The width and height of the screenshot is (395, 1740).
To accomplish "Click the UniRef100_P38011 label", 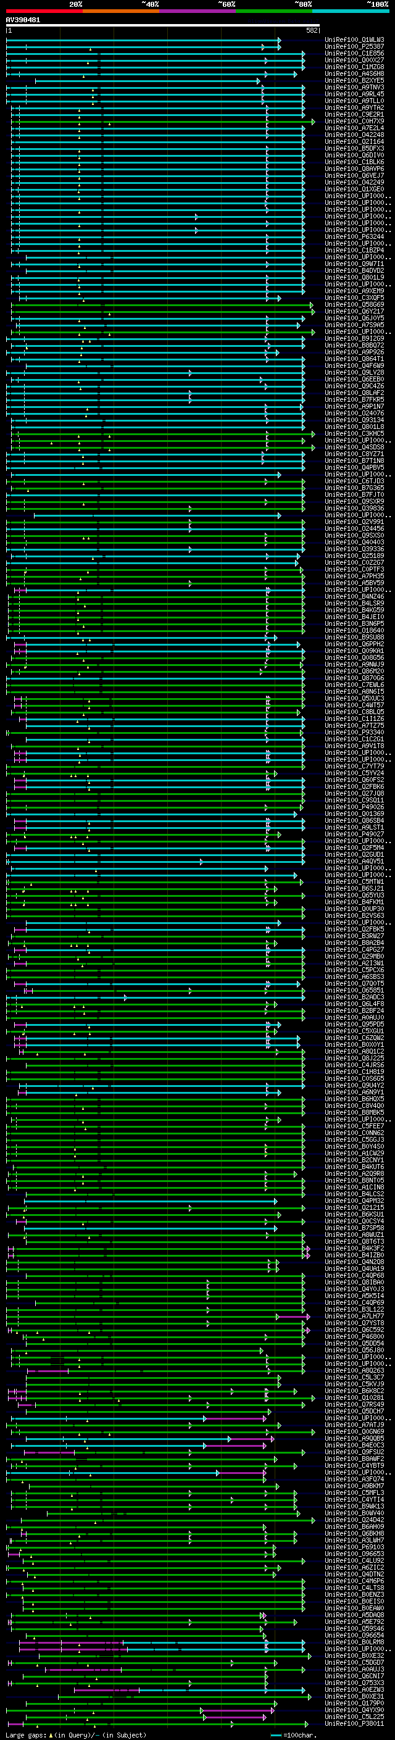I will tap(354, 1723).
